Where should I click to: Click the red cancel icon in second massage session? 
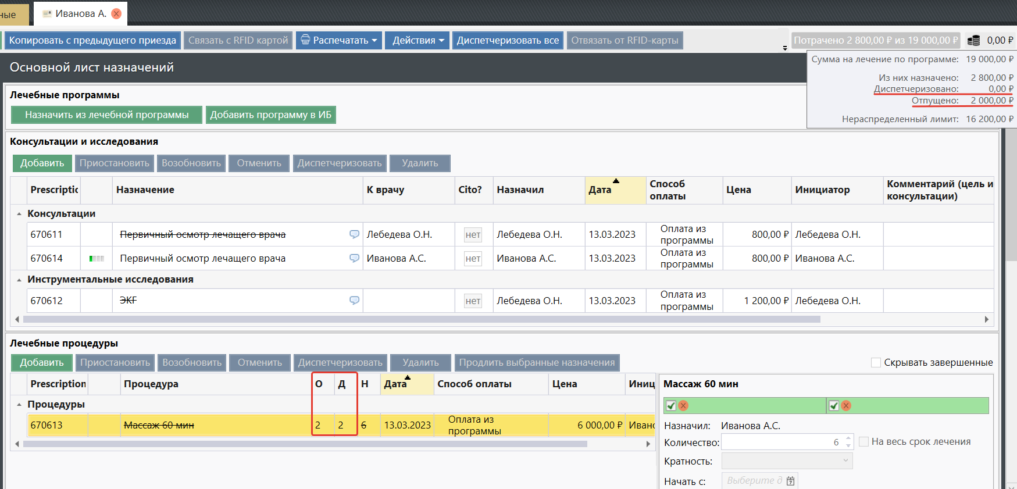point(846,405)
